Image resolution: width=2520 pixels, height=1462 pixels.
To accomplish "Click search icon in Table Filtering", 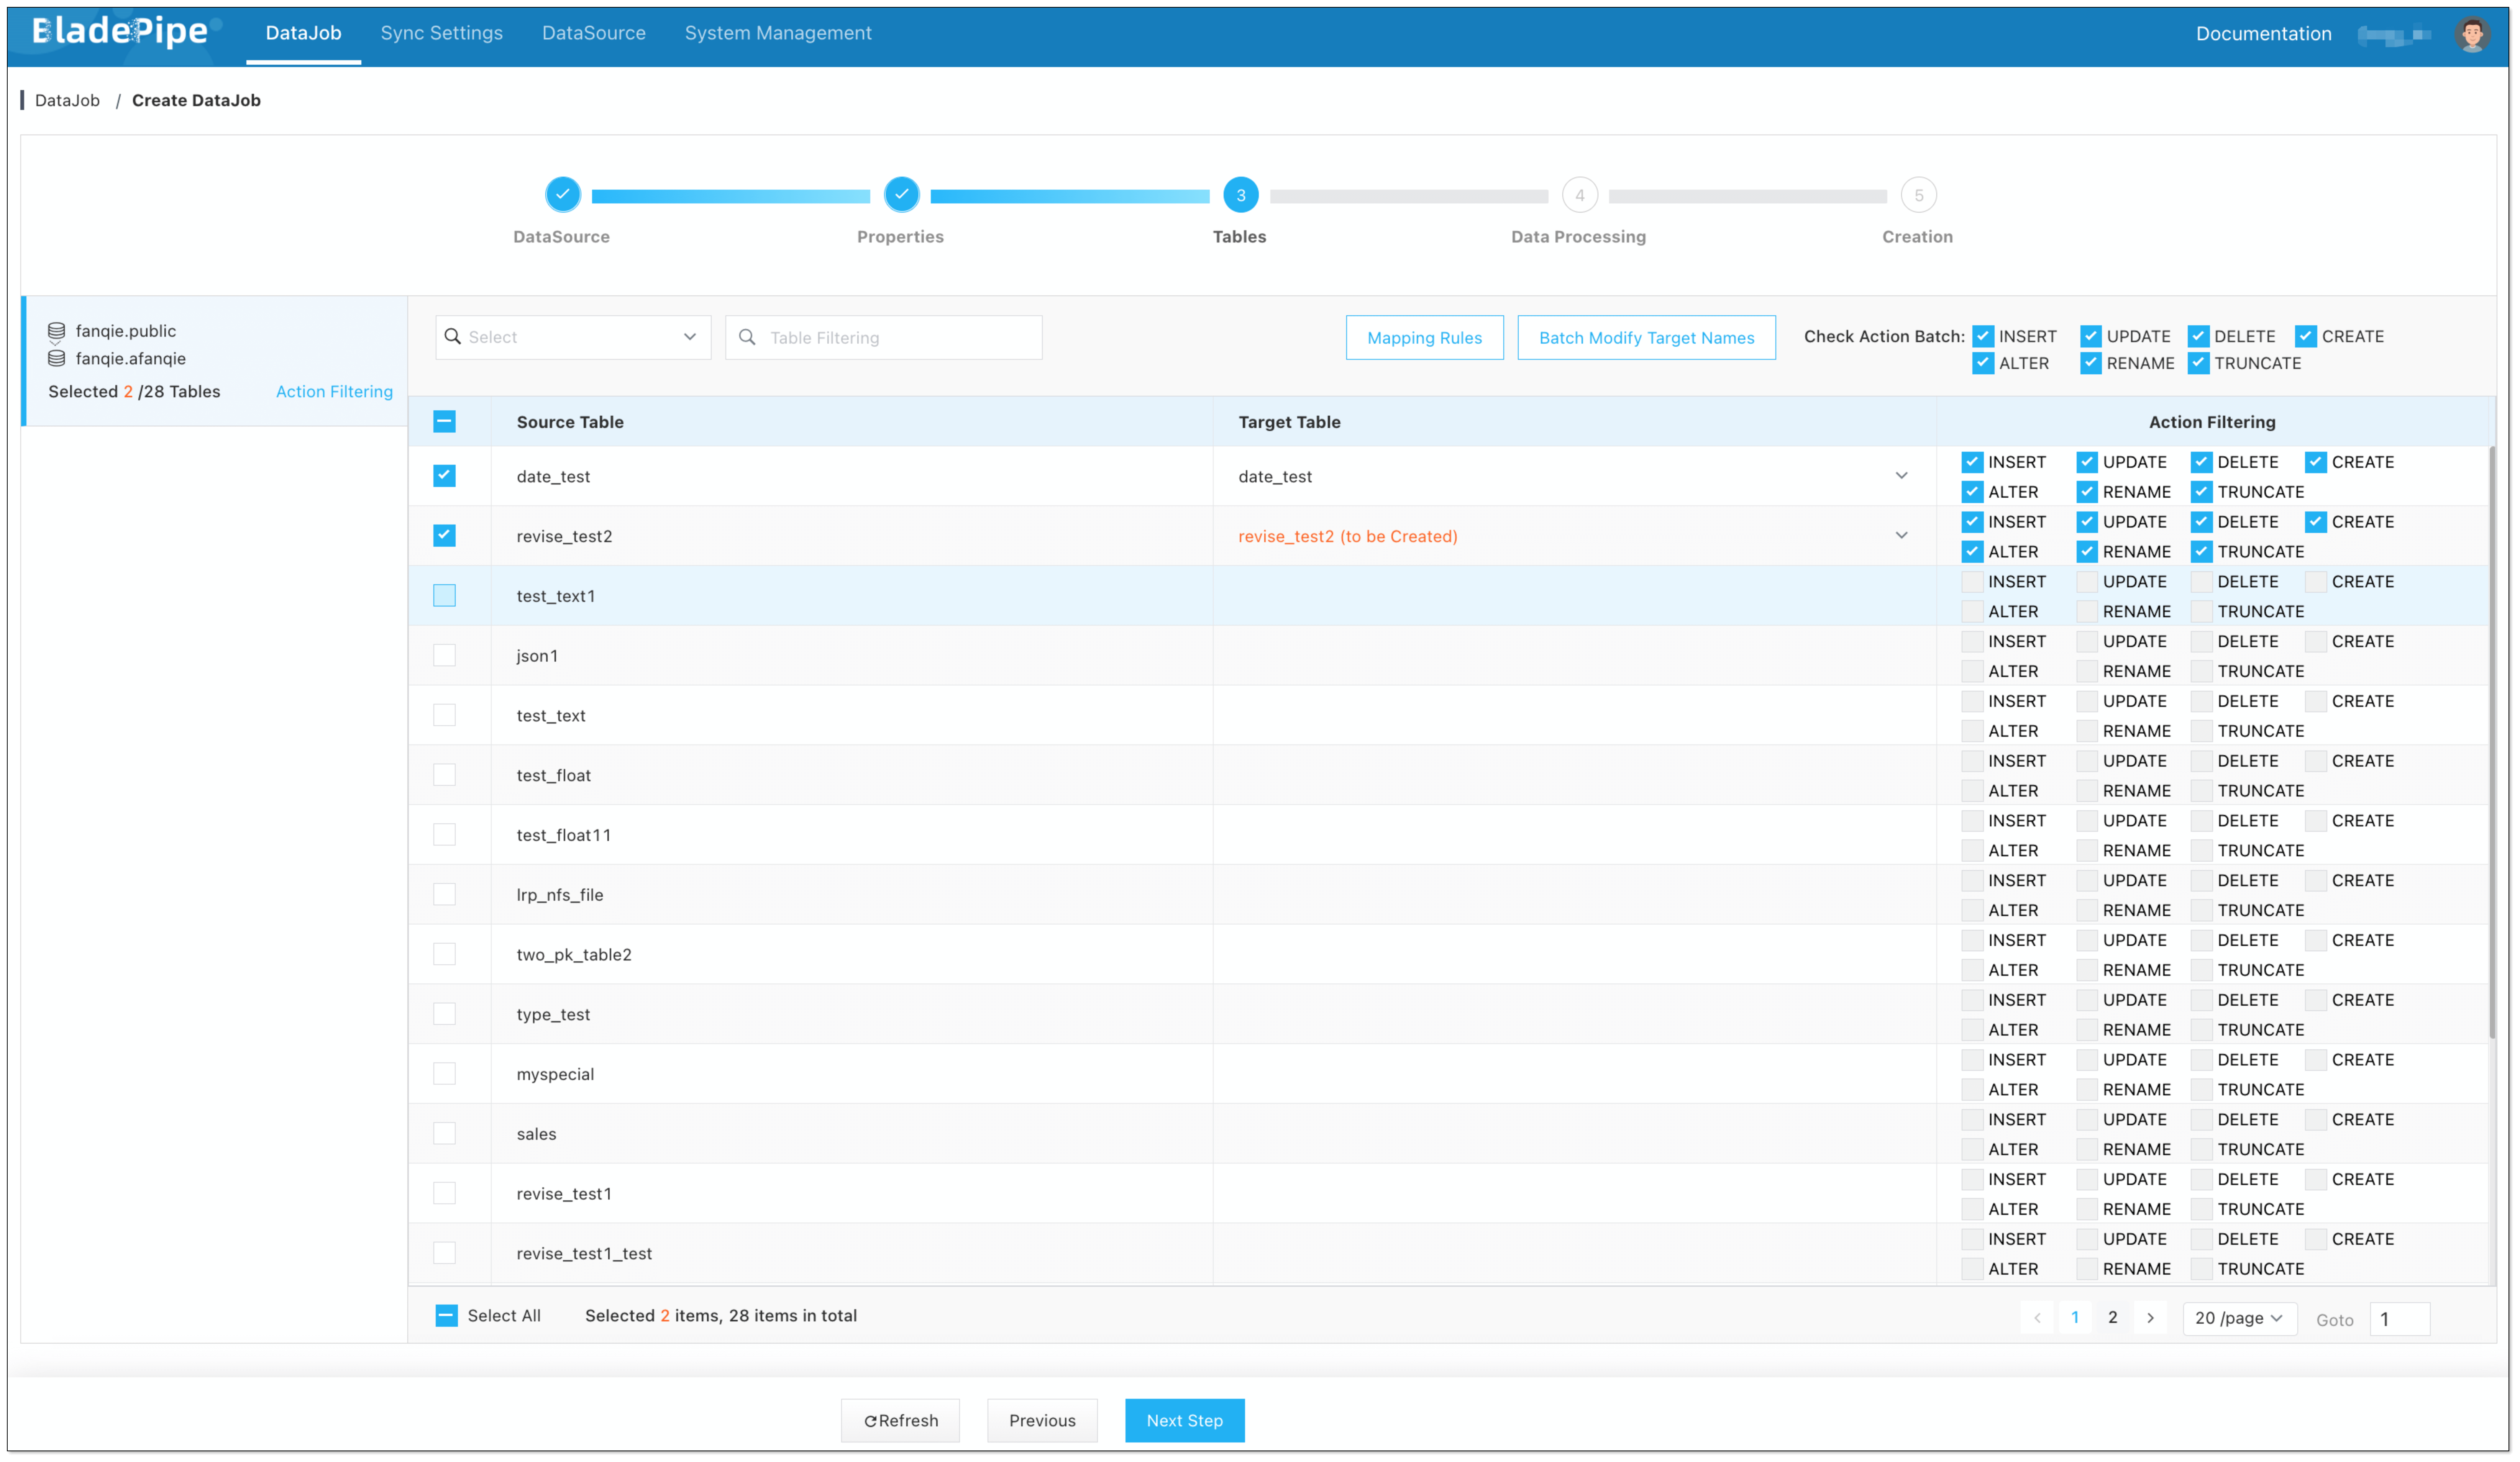I will (x=747, y=338).
